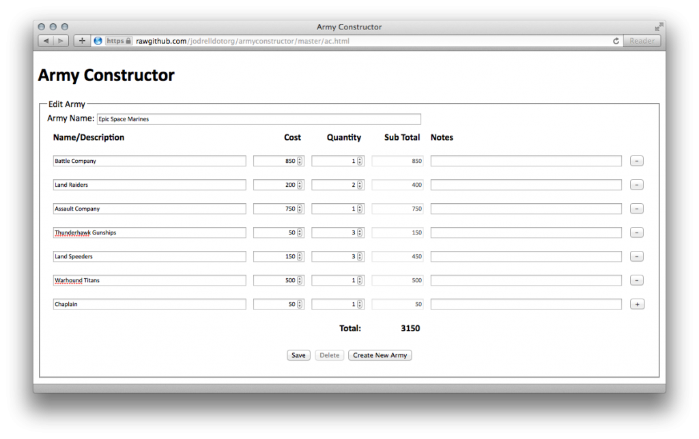Adjust Thunderhawk Gunships quantity stepper
The height and width of the screenshot is (439, 699).
pyautogui.click(x=360, y=232)
